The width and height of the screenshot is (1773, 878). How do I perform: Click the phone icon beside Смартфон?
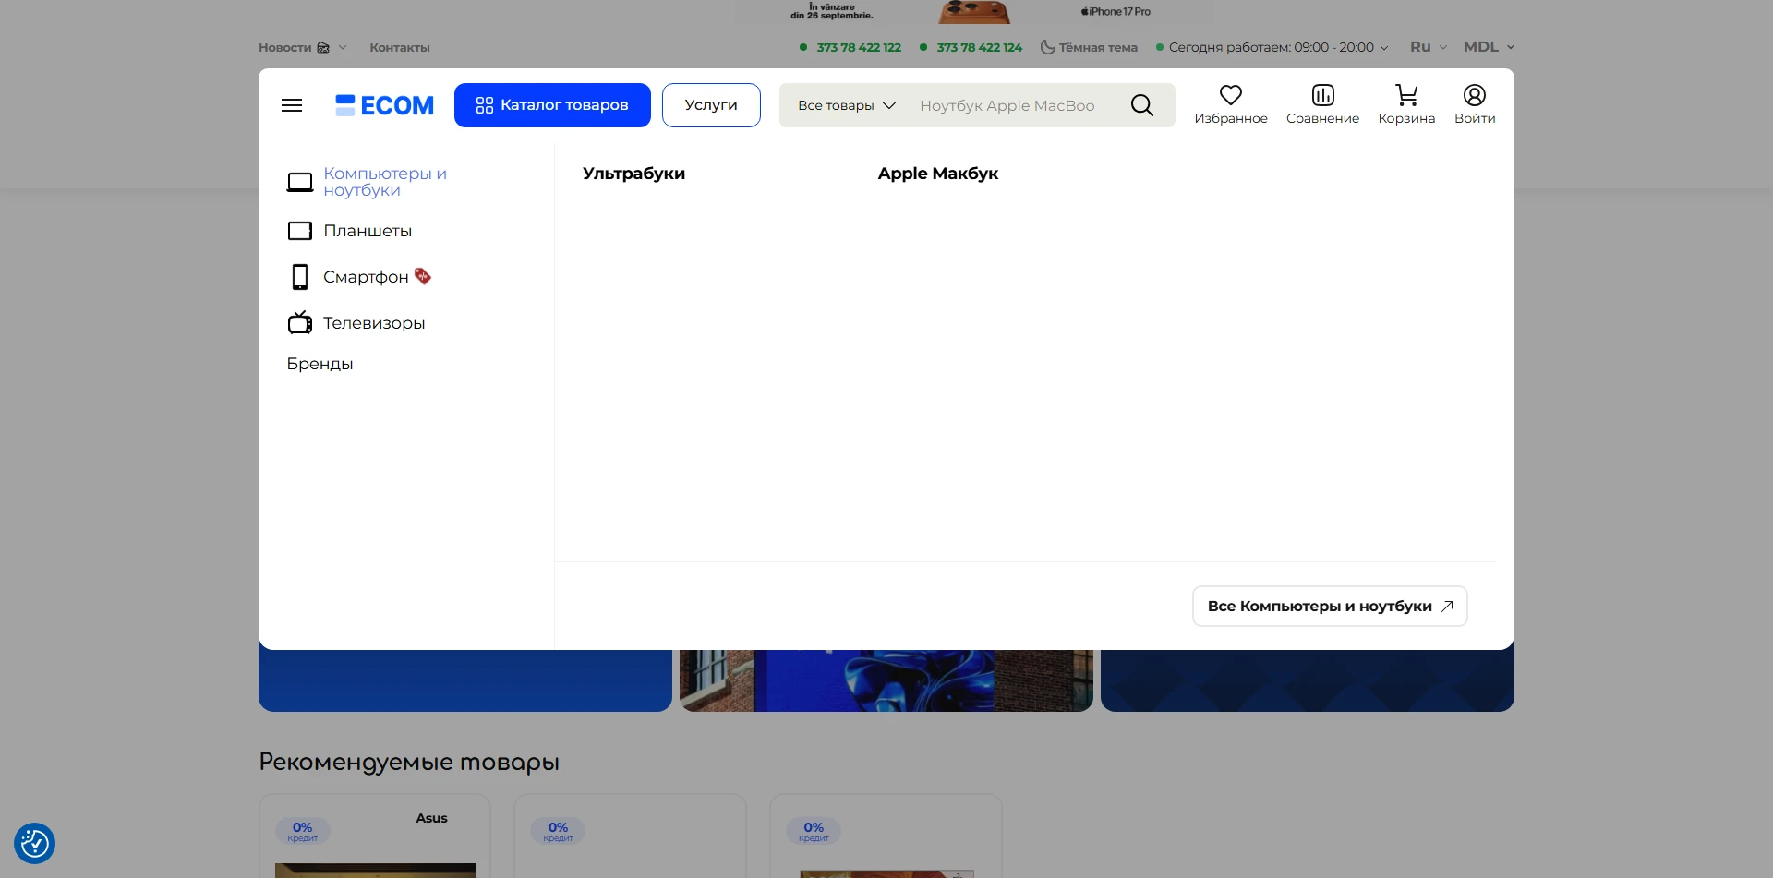tap(300, 277)
